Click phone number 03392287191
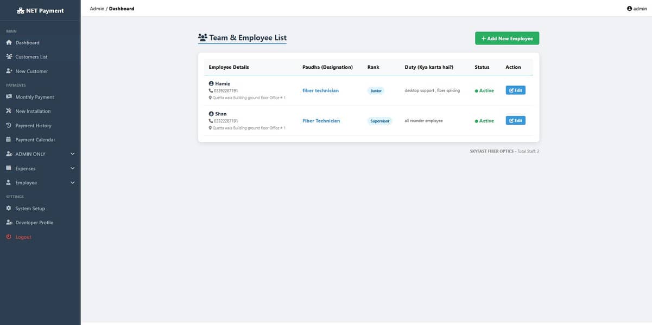Viewport: 652px width, 325px height. click(x=226, y=90)
